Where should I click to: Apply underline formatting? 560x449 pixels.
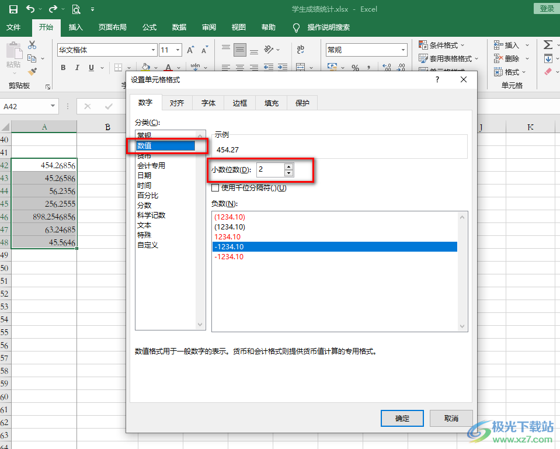coord(92,68)
